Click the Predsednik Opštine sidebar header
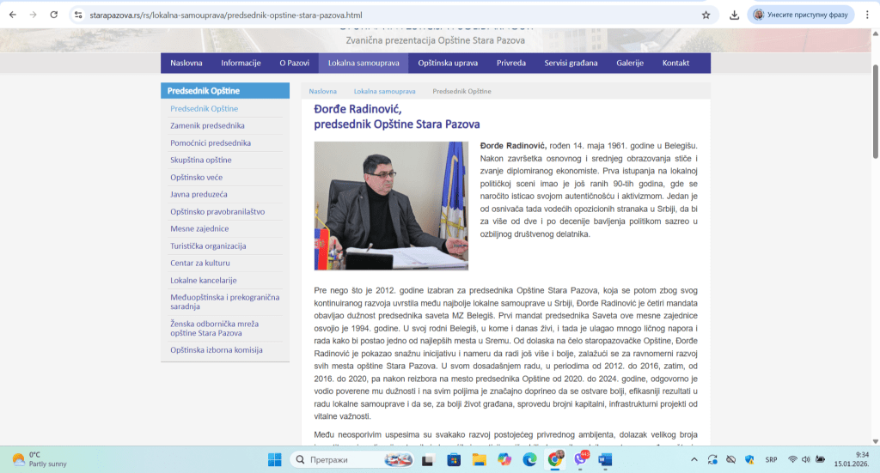The height and width of the screenshot is (473, 880). tap(225, 91)
